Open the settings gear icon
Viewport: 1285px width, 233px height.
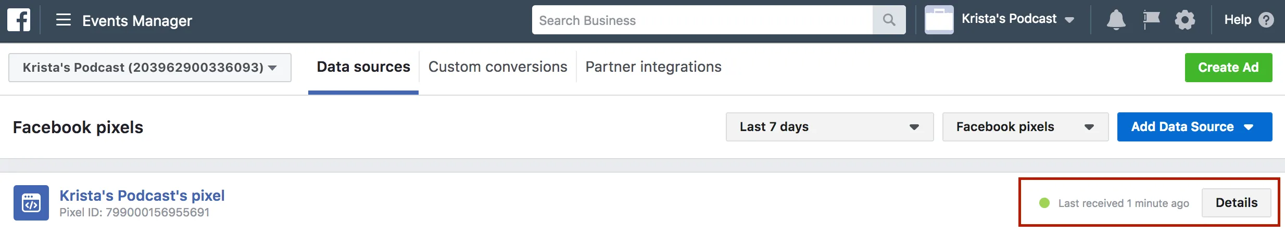(1185, 20)
